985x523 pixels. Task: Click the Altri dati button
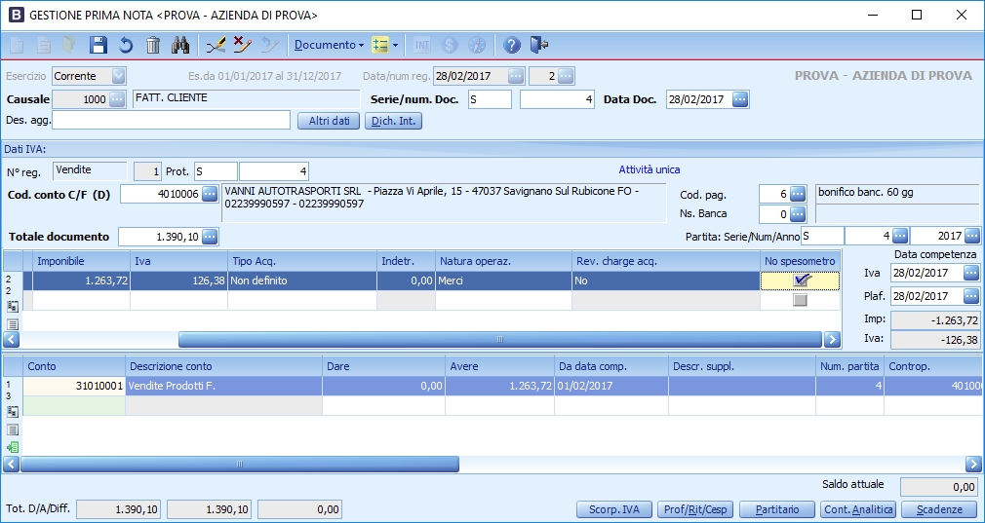click(329, 121)
